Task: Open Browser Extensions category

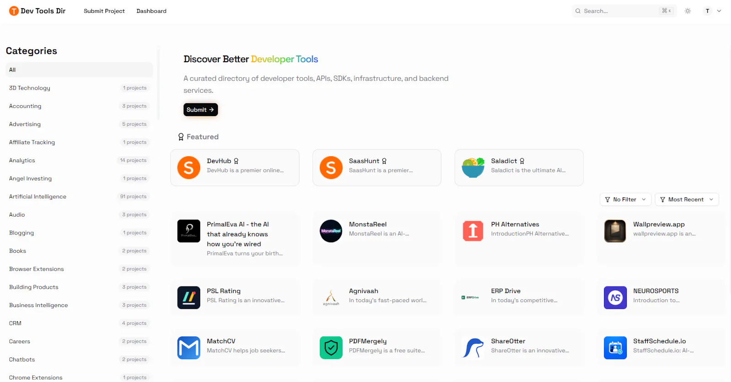Action: pyautogui.click(x=79, y=269)
